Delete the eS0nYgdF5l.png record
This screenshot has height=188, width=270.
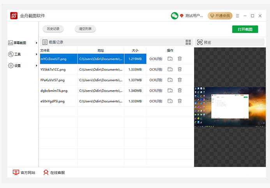coord(180,101)
